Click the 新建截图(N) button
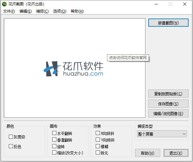Screen dimensions: 193x162 coord(168,23)
